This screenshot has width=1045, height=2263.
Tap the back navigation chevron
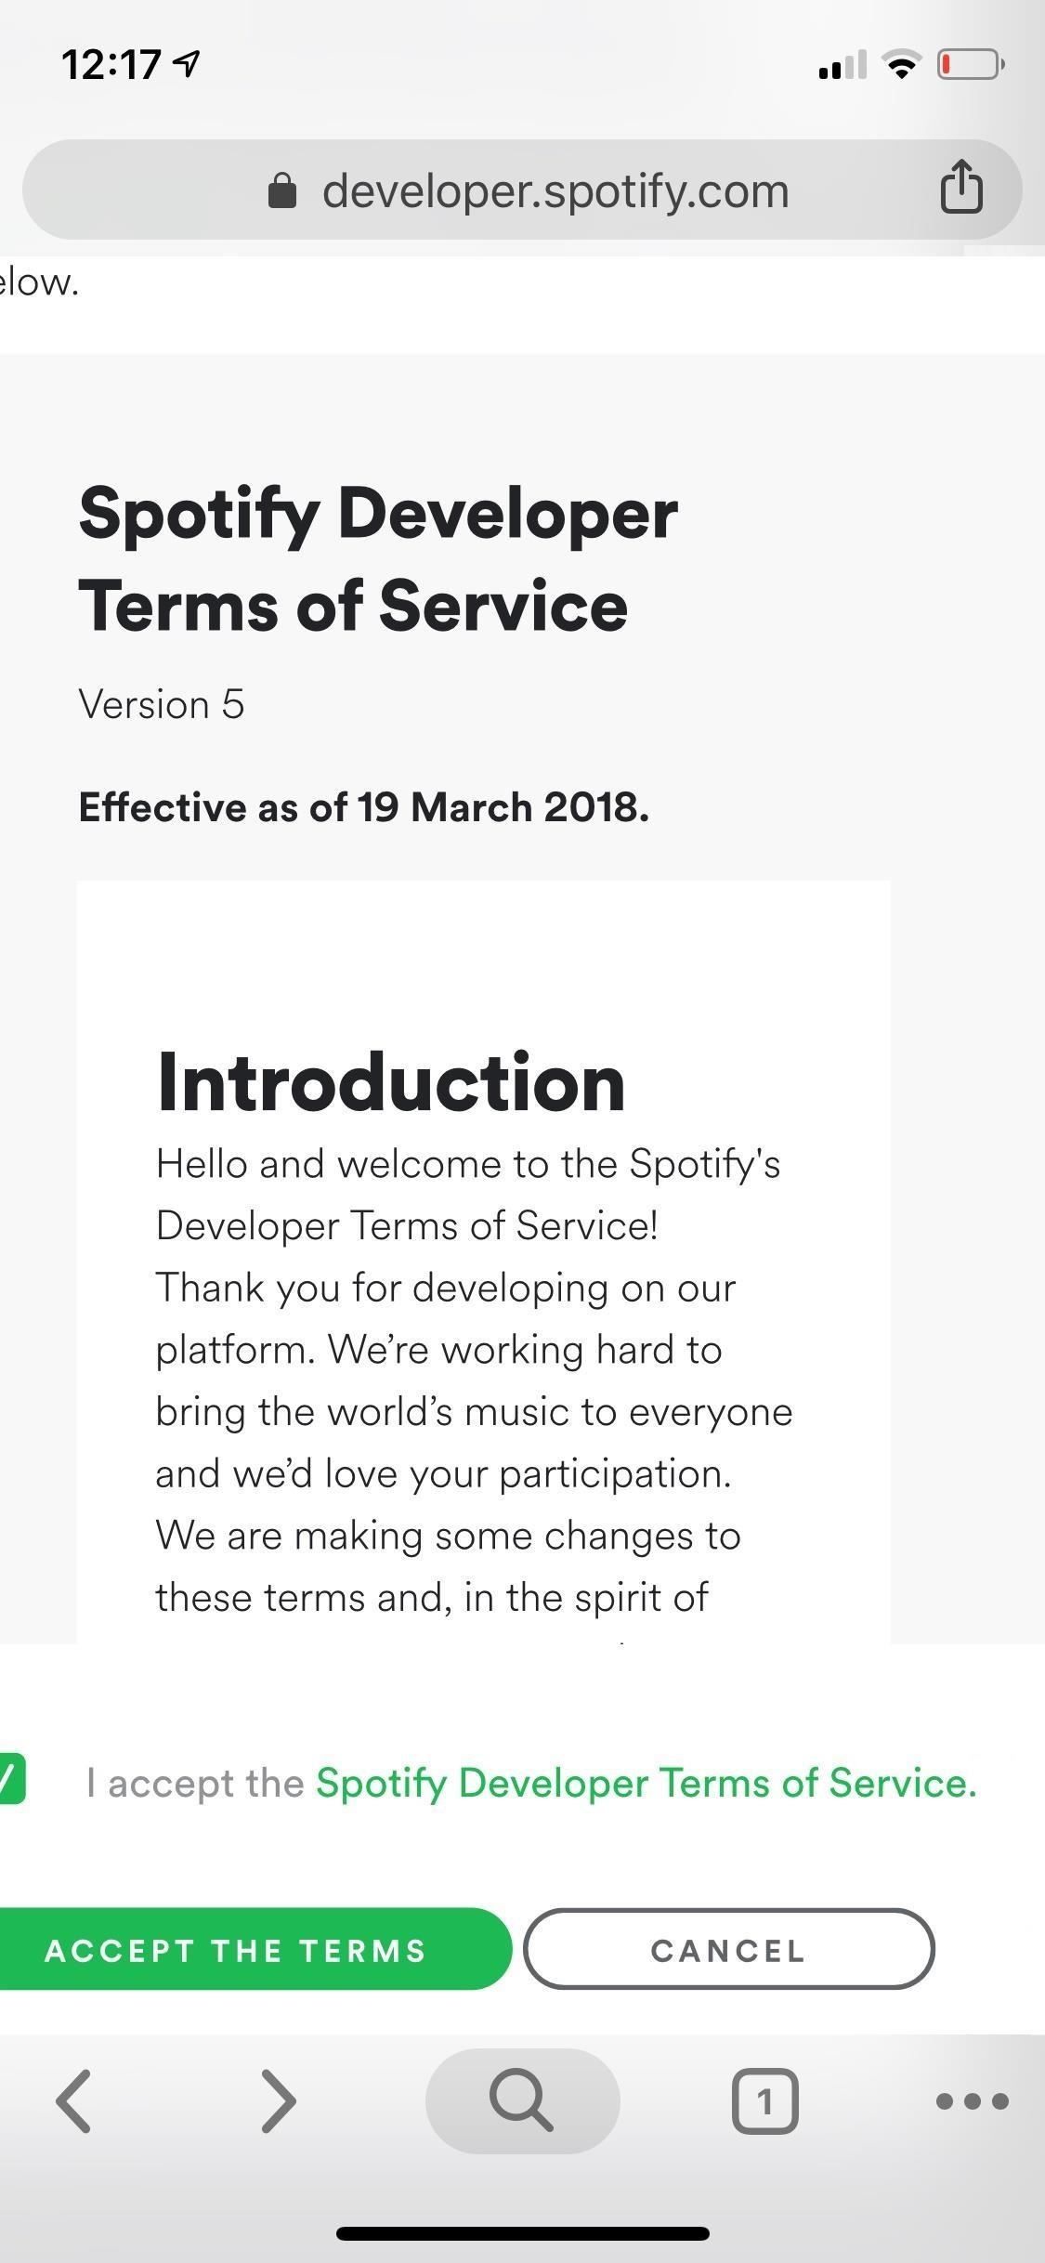(75, 2100)
